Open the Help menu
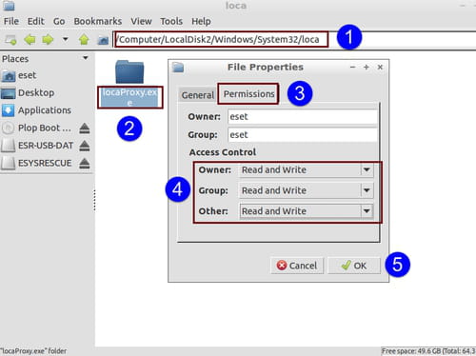This screenshot has width=476, height=356. point(201,21)
